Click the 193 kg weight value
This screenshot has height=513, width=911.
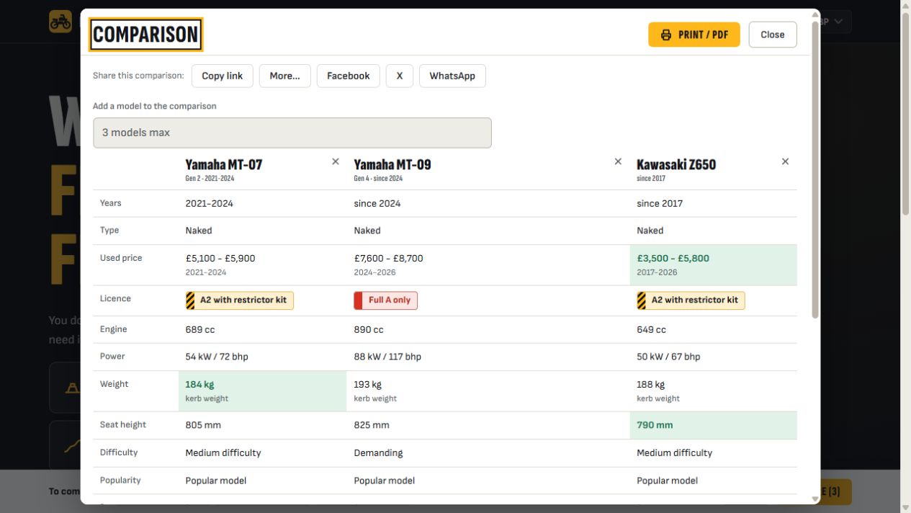click(x=367, y=384)
